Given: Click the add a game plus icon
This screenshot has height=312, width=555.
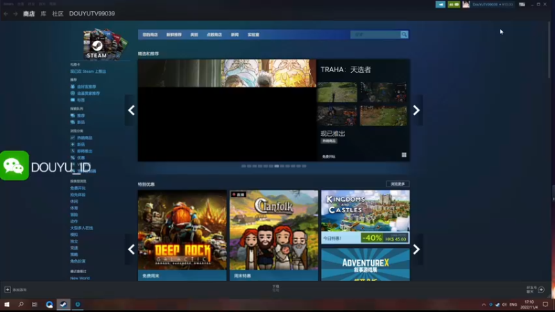Looking at the screenshot, I should [8, 290].
